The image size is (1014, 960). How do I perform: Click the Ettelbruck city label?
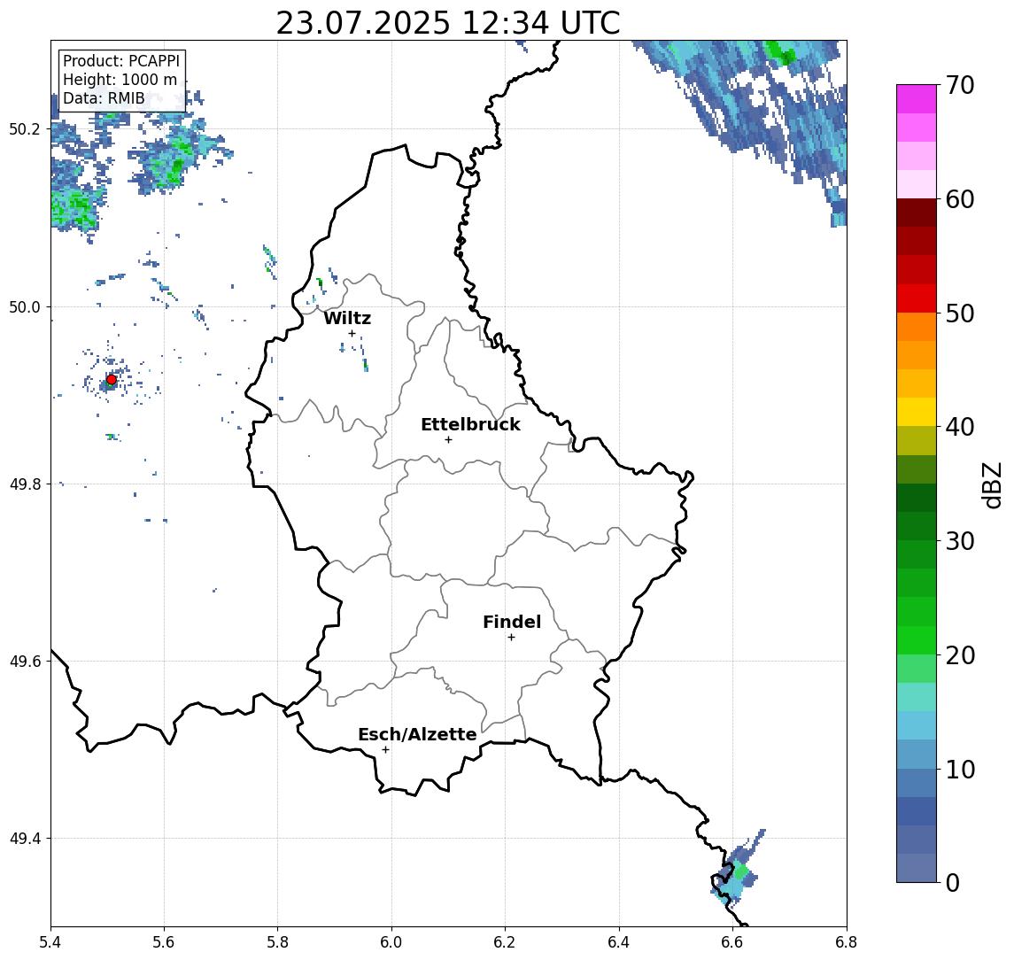pos(470,424)
